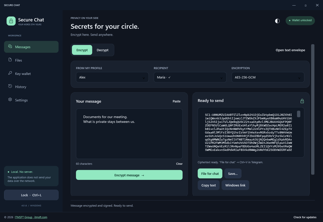Viewport: 323px width, 222px height.
Task: Click the Wallet unlocked status badge
Action: (300, 20)
